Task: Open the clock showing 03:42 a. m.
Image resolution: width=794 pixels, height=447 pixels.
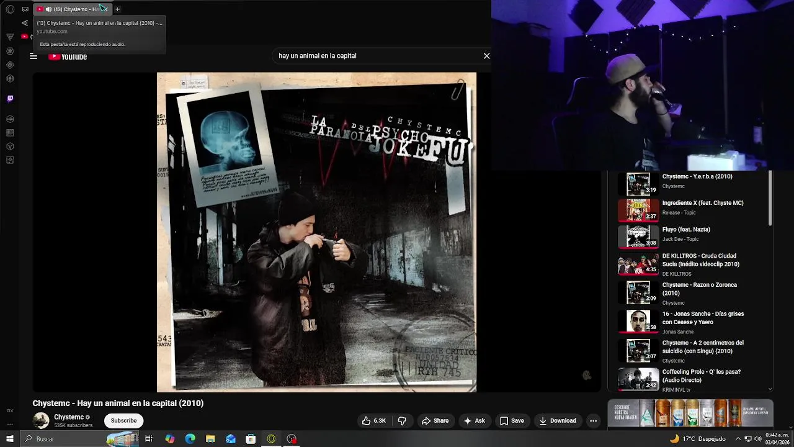Action: tap(778, 439)
